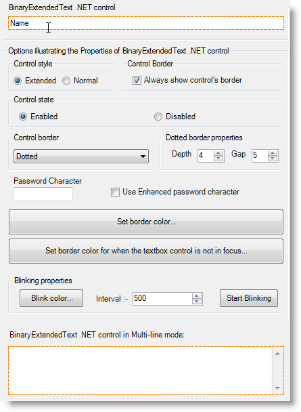Open the Blink color picker
The height and width of the screenshot is (412, 301).
pyautogui.click(x=51, y=298)
